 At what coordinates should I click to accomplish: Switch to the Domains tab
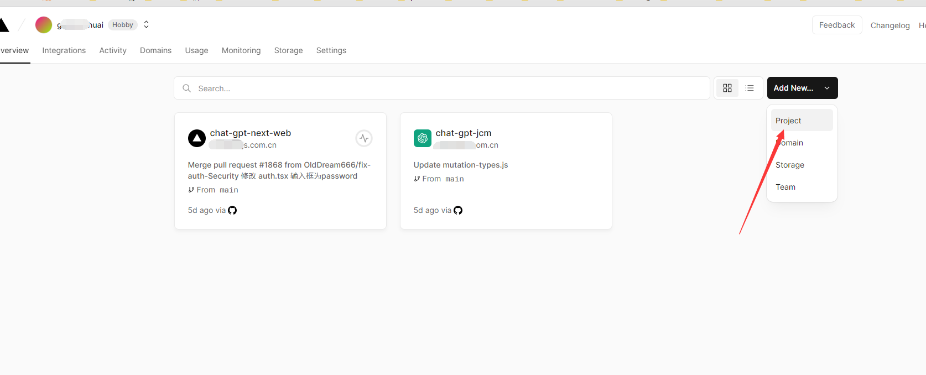pyautogui.click(x=155, y=50)
